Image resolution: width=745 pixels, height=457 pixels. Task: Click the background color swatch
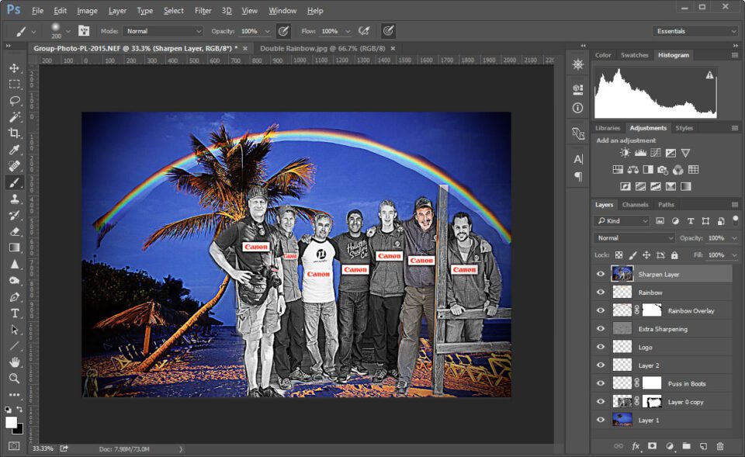[x=19, y=430]
